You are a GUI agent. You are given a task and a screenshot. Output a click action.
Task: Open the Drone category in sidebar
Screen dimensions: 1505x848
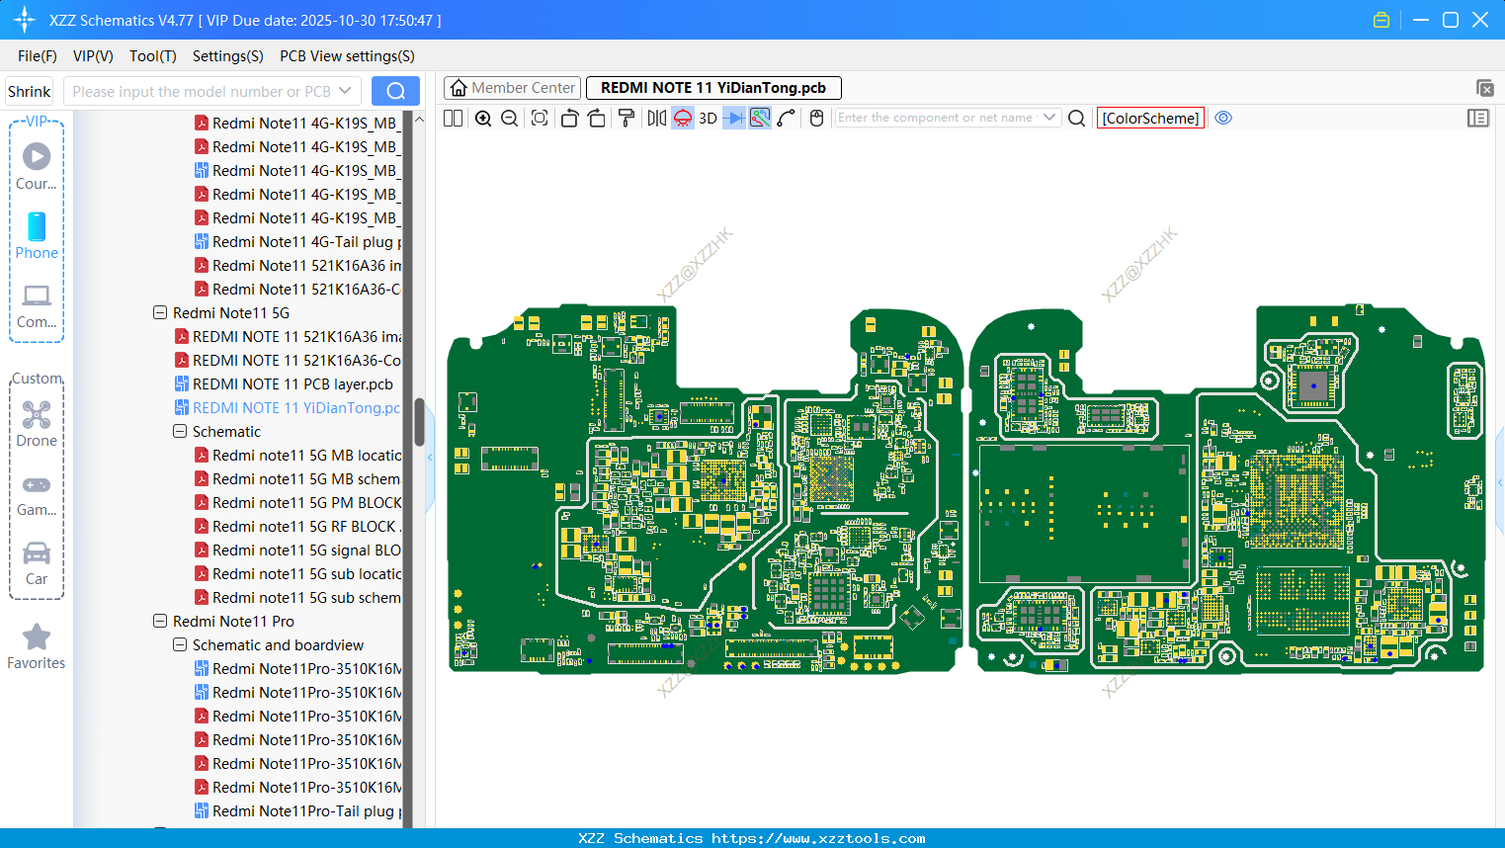coord(37,424)
